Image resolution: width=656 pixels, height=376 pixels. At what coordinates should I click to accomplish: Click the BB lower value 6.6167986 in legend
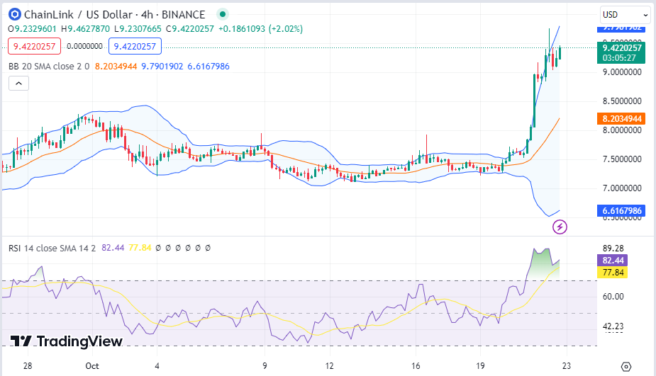209,66
